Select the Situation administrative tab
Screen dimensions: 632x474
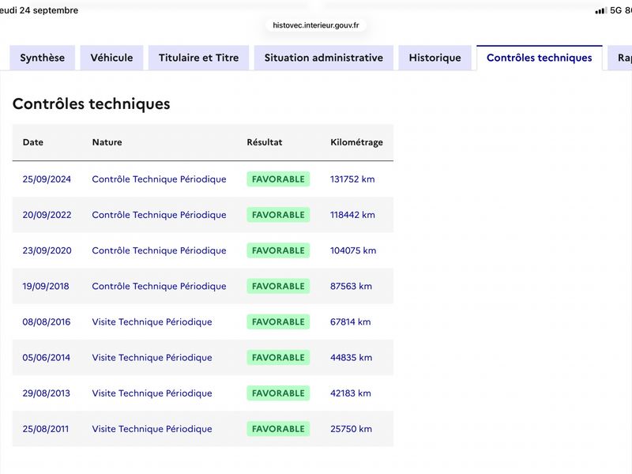point(324,58)
